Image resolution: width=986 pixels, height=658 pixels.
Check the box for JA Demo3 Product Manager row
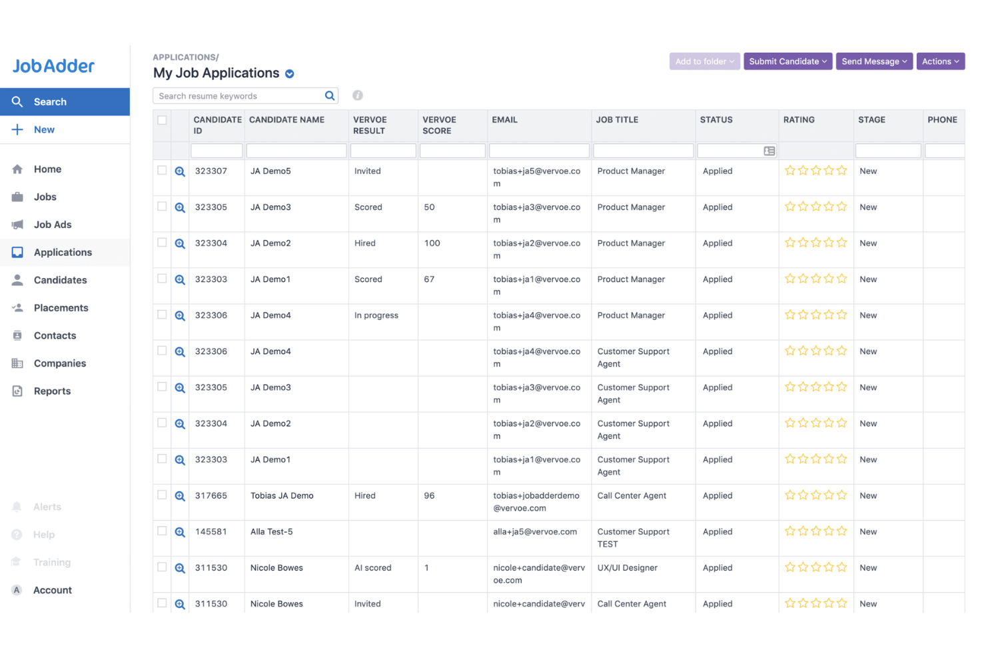pos(162,206)
